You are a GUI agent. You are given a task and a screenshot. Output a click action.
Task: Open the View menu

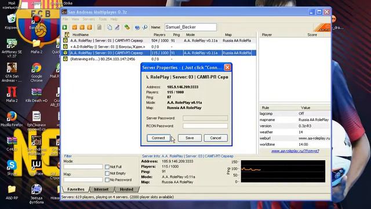(75, 19)
